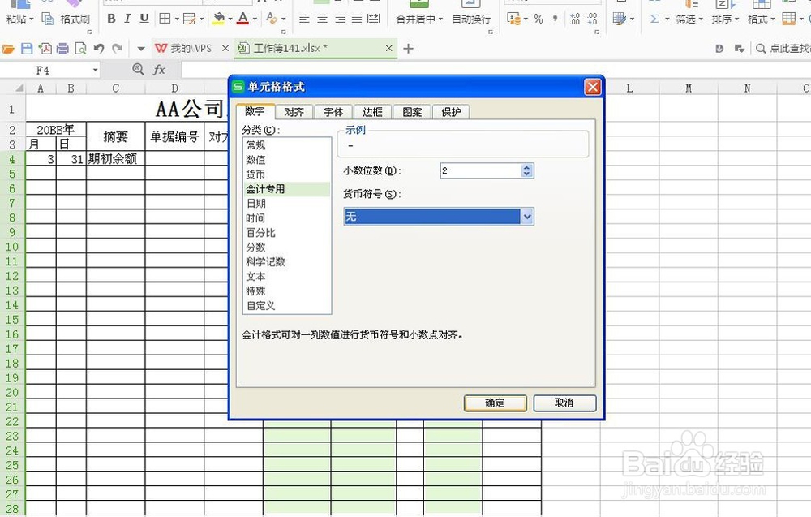Click the open folder icon
This screenshot has height=517, width=811.
pos(8,49)
